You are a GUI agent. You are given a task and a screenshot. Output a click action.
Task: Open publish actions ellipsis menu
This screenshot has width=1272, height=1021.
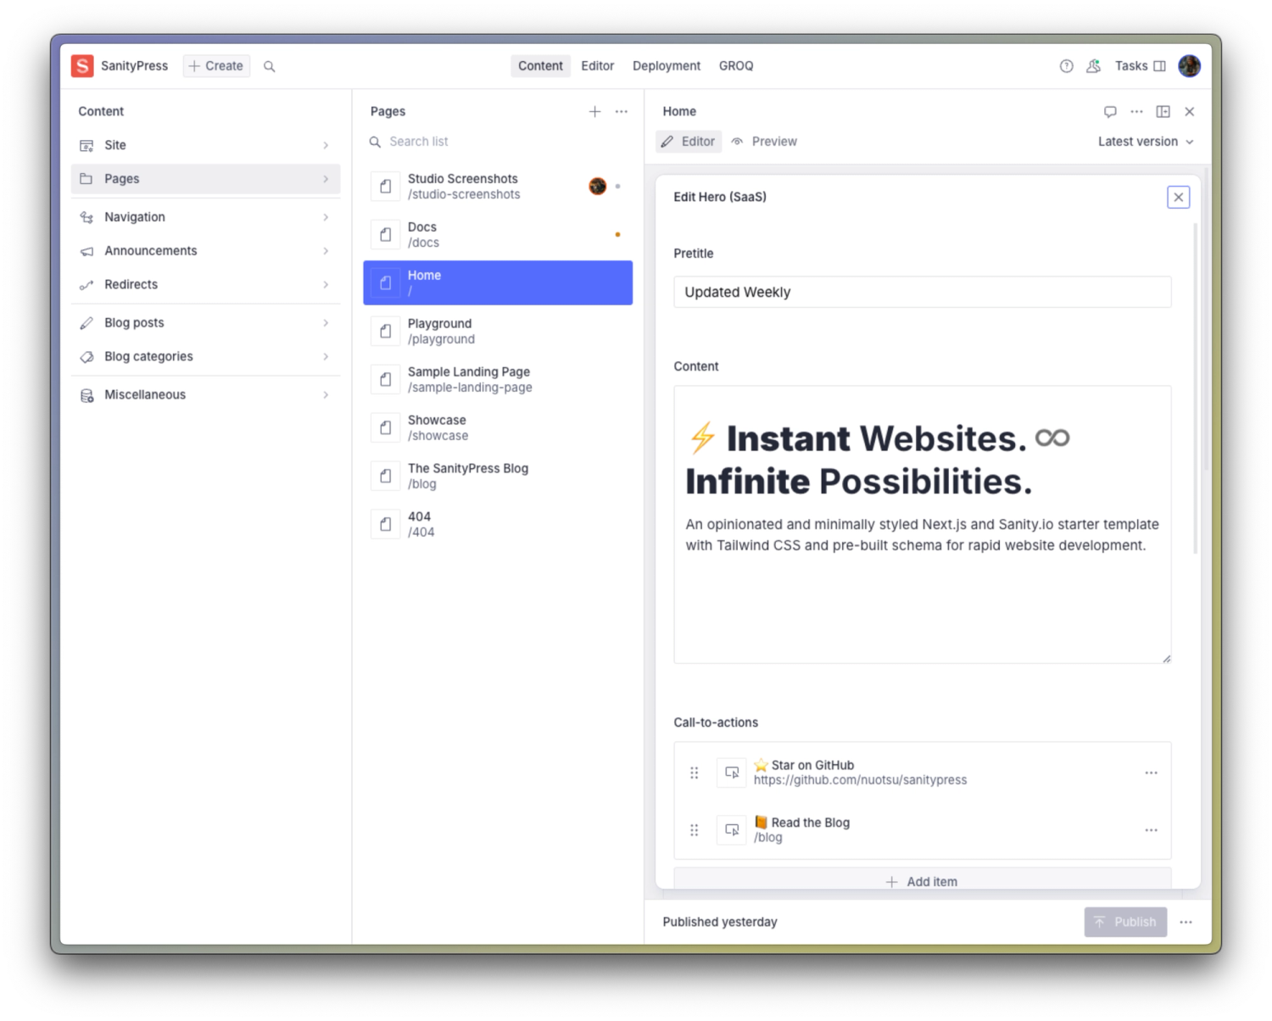(x=1186, y=922)
